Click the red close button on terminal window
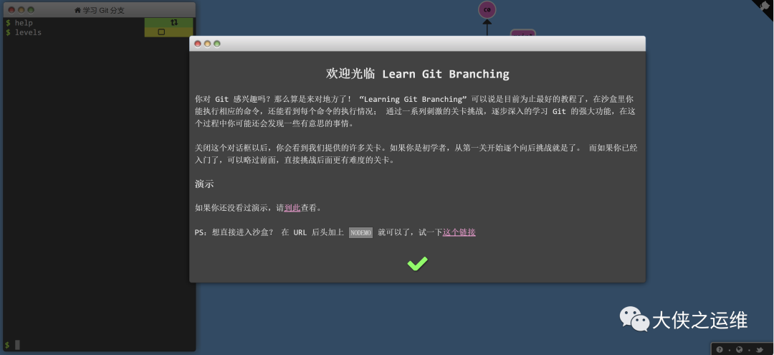 (x=11, y=10)
